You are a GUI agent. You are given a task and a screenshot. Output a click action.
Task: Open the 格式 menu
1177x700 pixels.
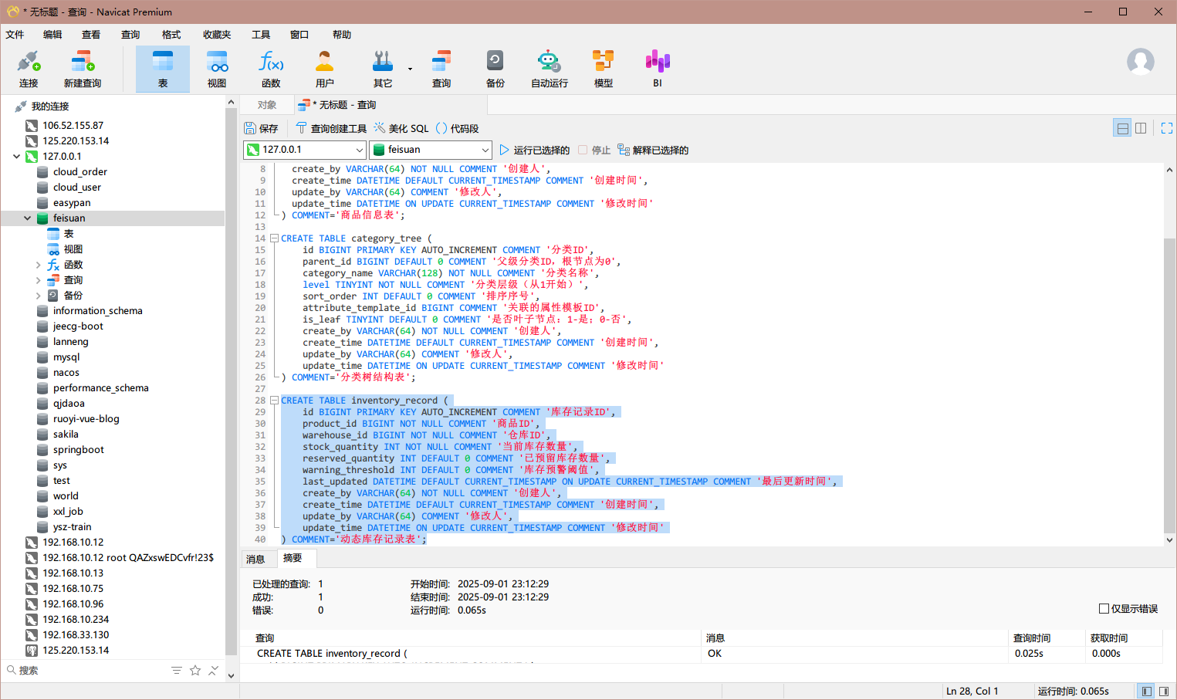[x=171, y=35]
